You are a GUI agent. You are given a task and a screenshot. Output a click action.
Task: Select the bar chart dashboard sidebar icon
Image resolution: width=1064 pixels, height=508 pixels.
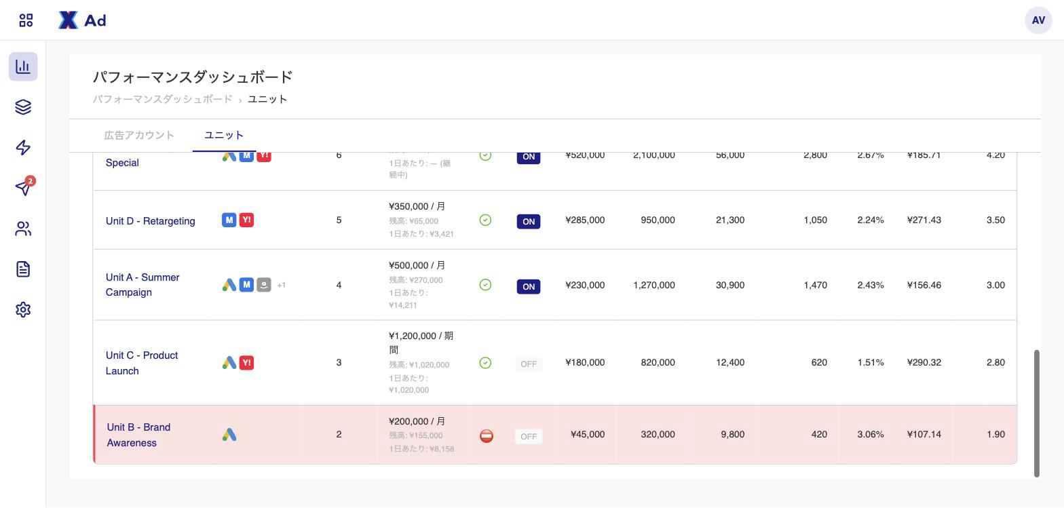[x=23, y=66]
